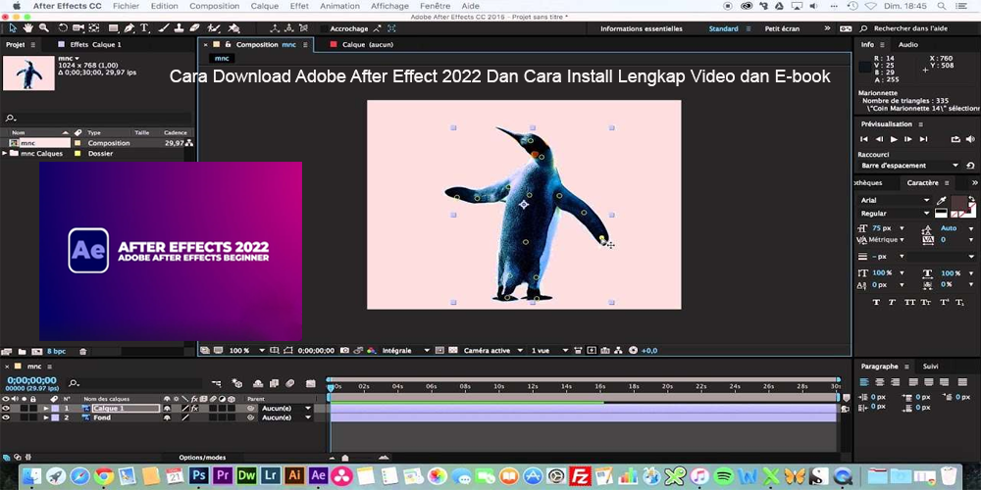This screenshot has width=981, height=490.
Task: Select the Rotation tool
Action: pyautogui.click(x=63, y=28)
